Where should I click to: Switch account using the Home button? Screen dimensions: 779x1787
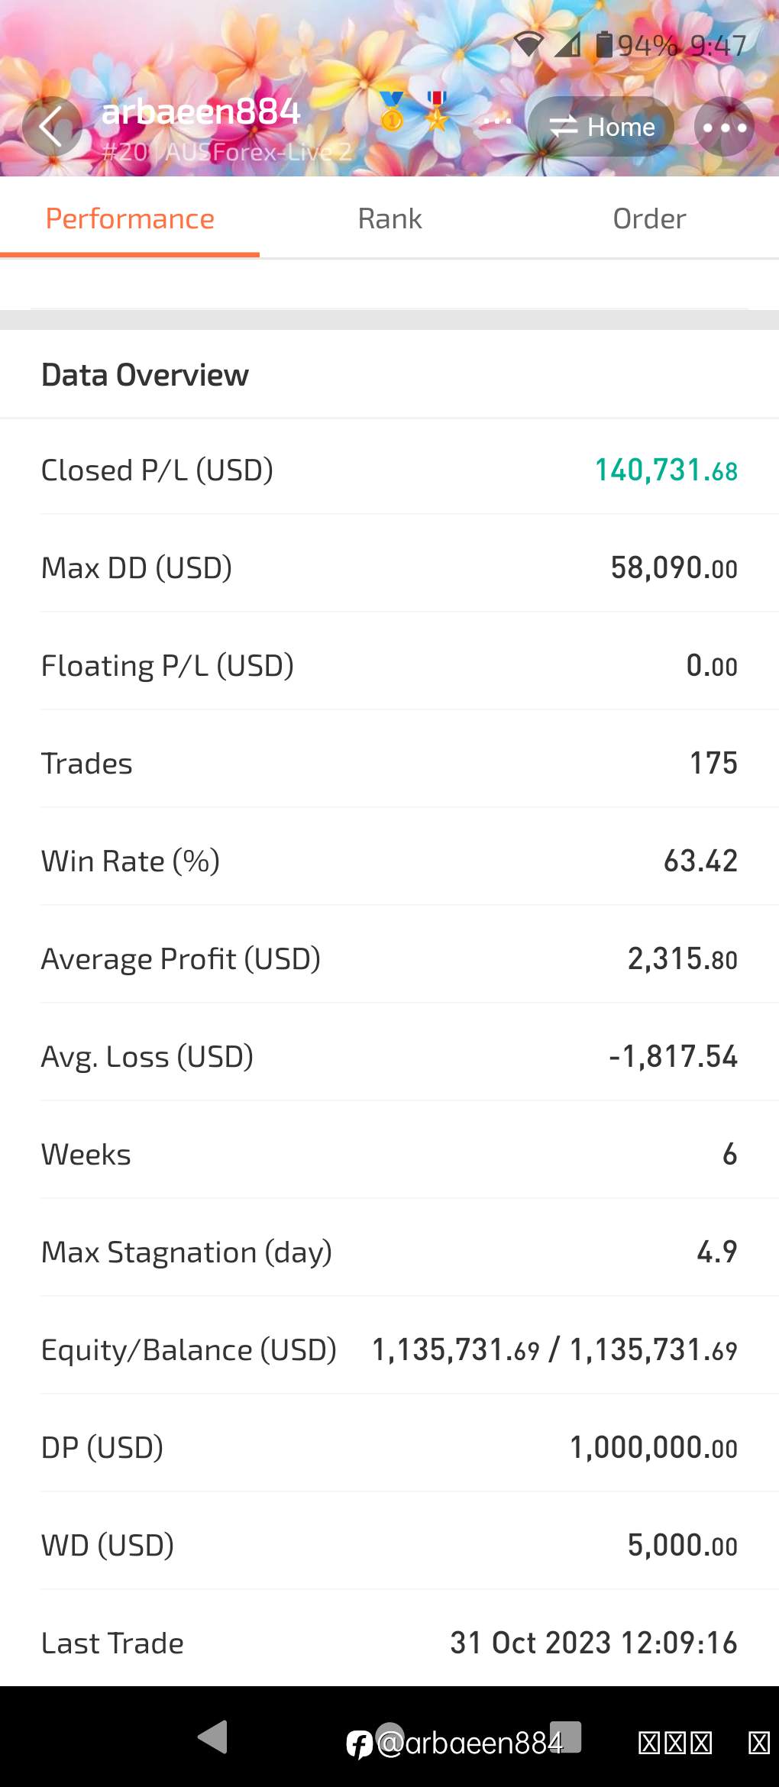click(x=601, y=127)
